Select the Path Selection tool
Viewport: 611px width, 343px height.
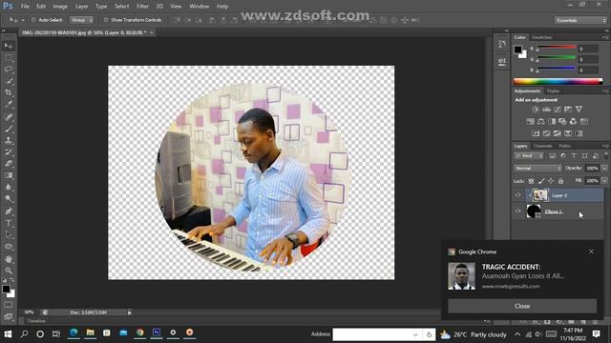(9, 235)
